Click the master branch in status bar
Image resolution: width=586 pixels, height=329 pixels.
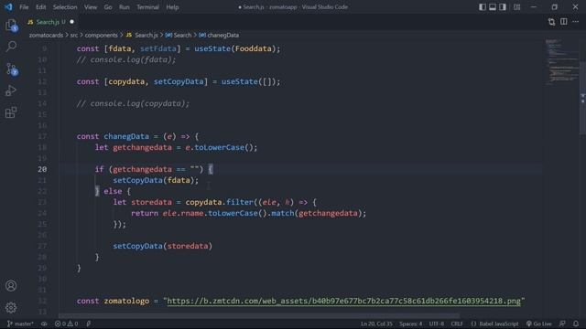[x=20, y=324]
